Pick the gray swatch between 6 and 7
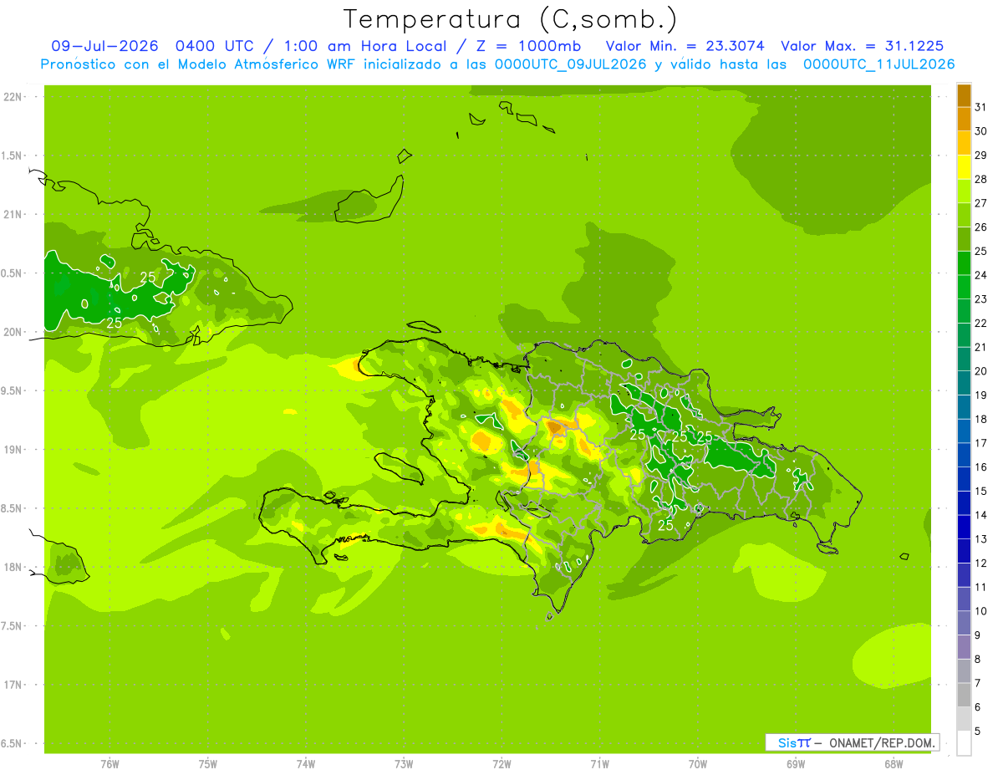The image size is (1003, 775). [964, 694]
